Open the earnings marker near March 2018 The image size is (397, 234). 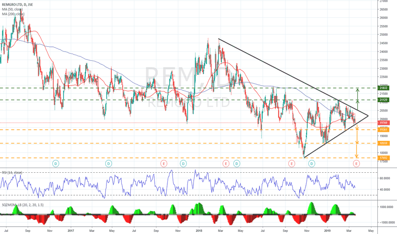pos(226,164)
